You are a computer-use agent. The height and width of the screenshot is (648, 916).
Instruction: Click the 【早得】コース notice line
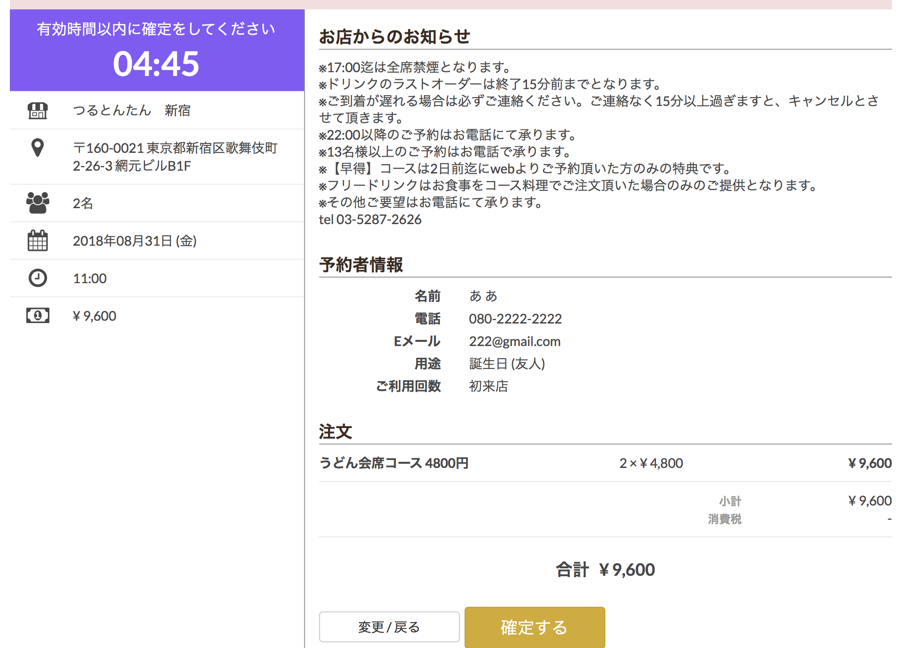(525, 168)
